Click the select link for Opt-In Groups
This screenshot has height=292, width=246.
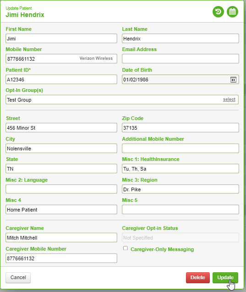[229, 99]
